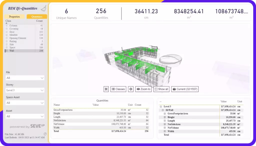Open the Space Asset dropdown
This screenshot has height=146, width=256.
pos(25,103)
